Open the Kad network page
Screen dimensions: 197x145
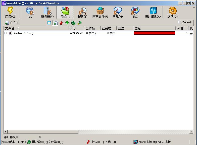(x=30, y=12)
